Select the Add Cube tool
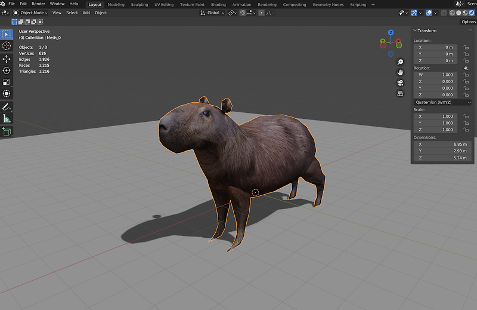 coord(7,131)
